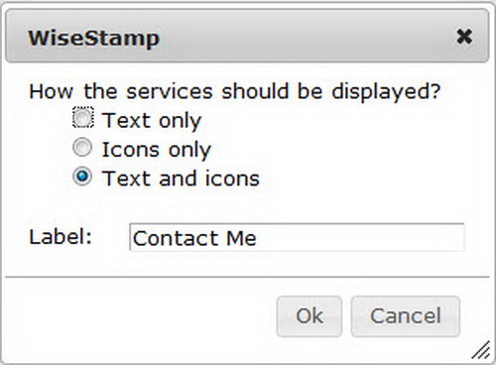The height and width of the screenshot is (365, 496).
Task: Click the "Text only" option label
Action: pos(152,120)
